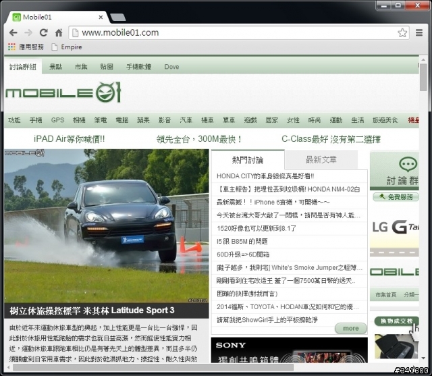Go to the browser home page icon

[x=59, y=33]
